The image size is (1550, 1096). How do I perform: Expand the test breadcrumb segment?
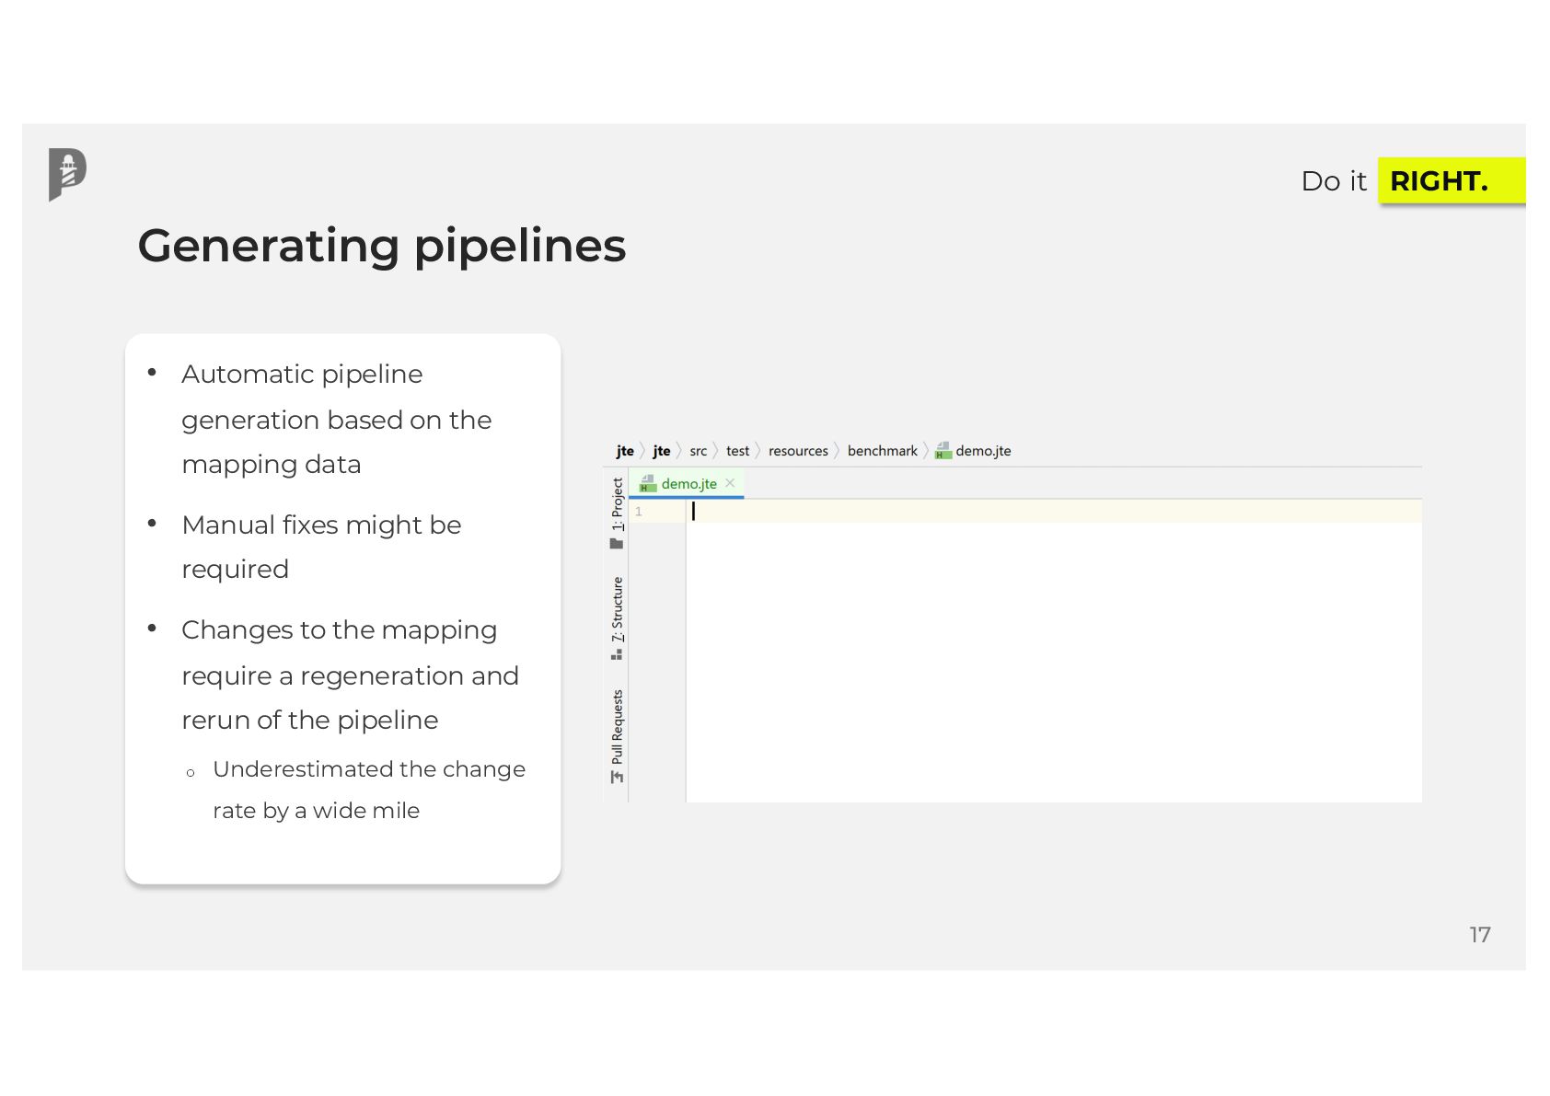pyautogui.click(x=737, y=451)
